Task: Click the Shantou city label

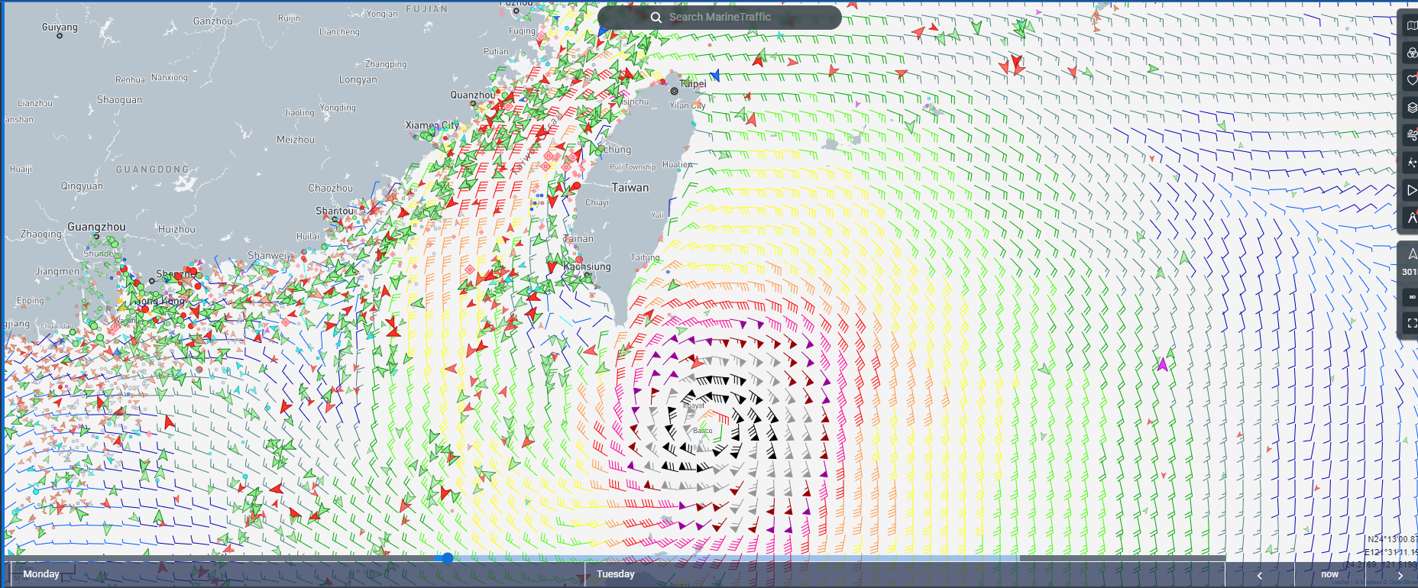Action: click(x=335, y=211)
